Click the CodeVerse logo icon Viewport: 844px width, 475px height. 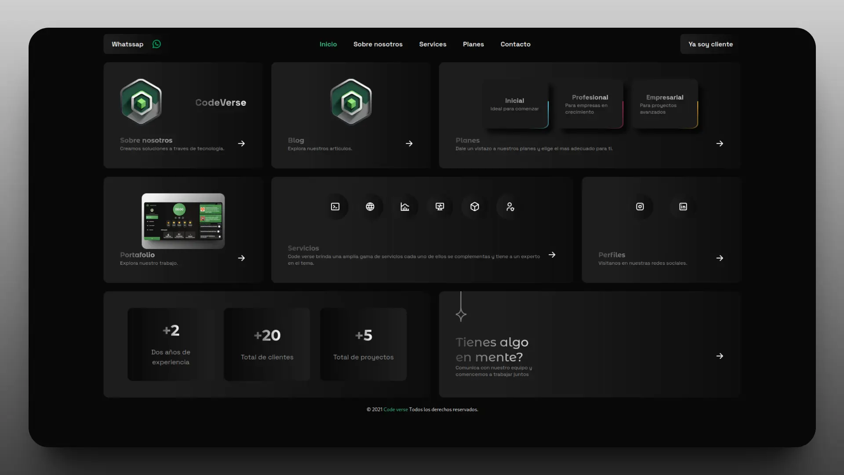[141, 102]
